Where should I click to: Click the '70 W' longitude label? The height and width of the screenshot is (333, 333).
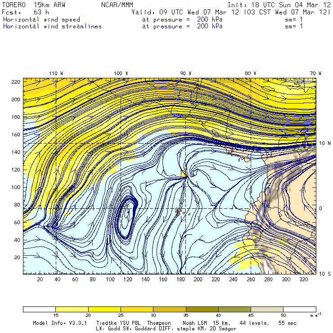(315, 73)
